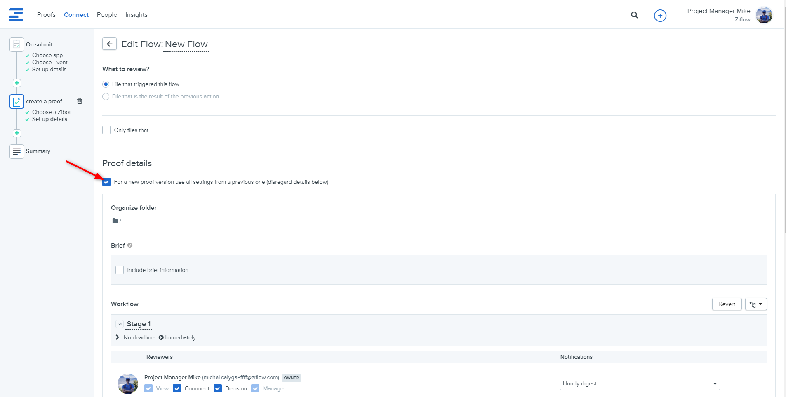Screen dimensions: 786x397
Task: Click the circled plus create icon
Action: (660, 16)
